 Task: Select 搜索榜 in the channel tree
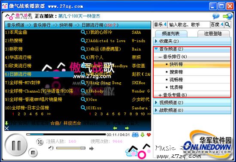176,72
